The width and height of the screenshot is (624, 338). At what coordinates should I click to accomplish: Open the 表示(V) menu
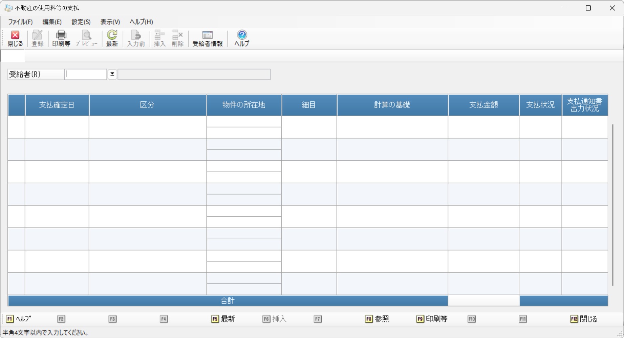(110, 22)
